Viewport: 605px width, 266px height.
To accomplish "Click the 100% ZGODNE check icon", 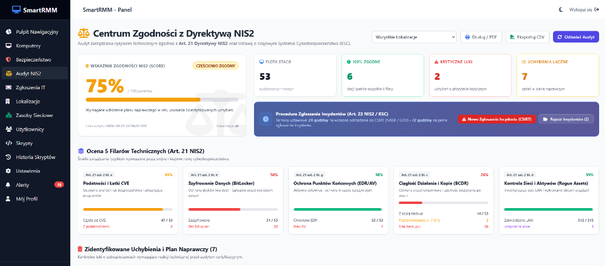I will 349,61.
